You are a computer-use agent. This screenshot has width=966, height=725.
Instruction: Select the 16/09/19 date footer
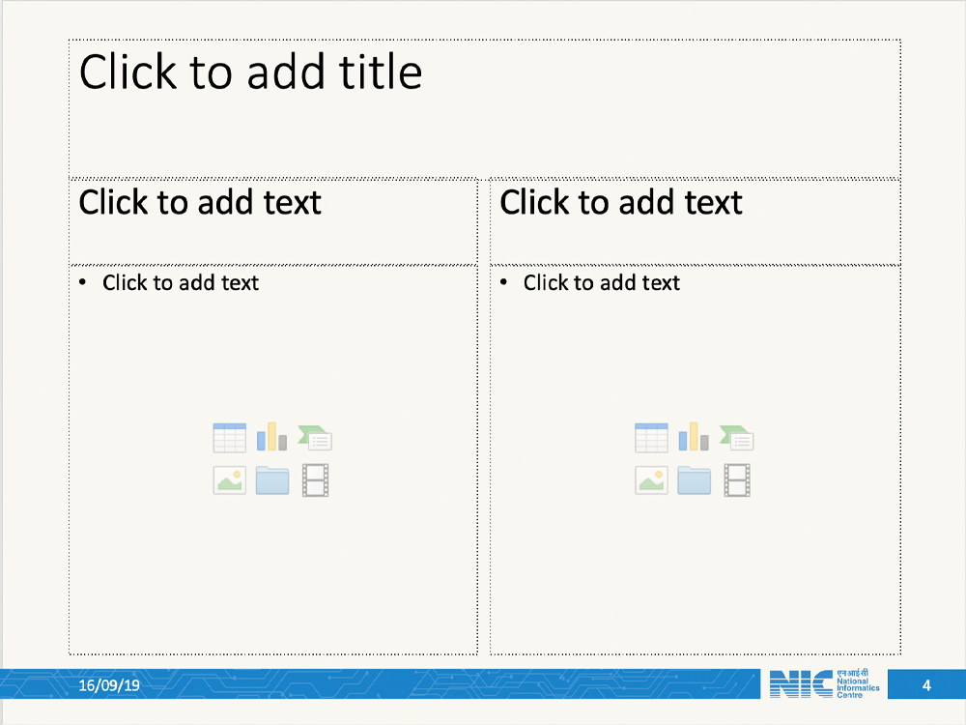[x=109, y=685]
